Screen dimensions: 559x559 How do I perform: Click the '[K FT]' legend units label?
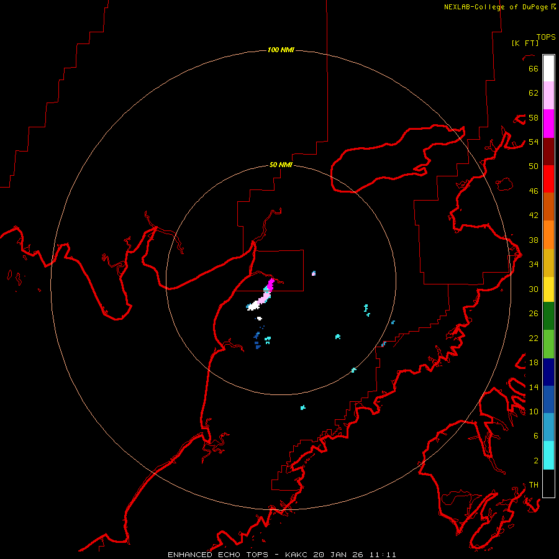tap(525, 43)
